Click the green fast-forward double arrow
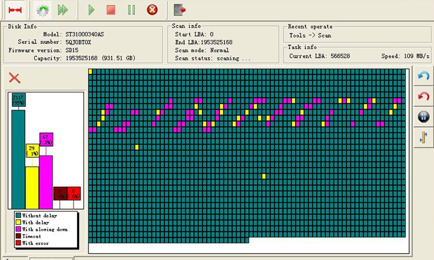This screenshot has height=260, width=434. tap(63, 10)
